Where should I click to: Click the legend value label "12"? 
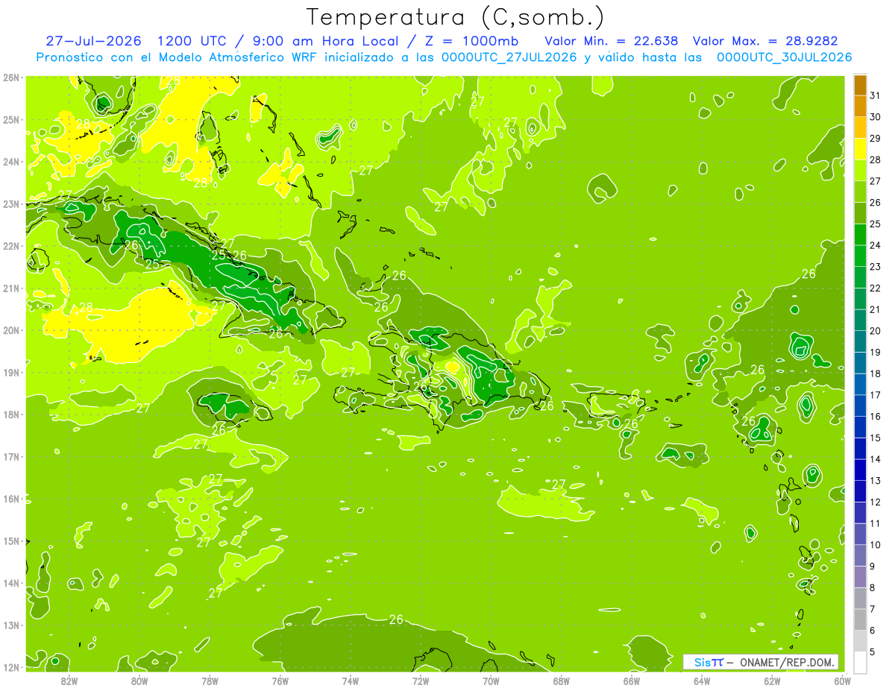click(x=875, y=502)
